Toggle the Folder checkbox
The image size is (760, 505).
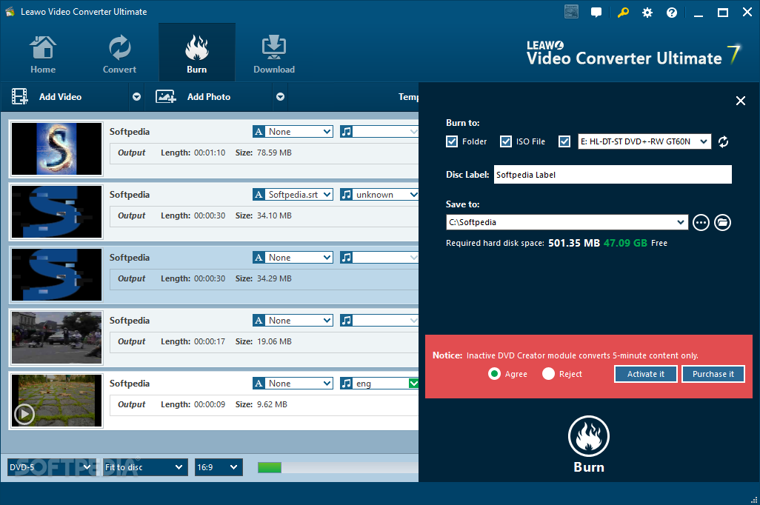pos(452,141)
